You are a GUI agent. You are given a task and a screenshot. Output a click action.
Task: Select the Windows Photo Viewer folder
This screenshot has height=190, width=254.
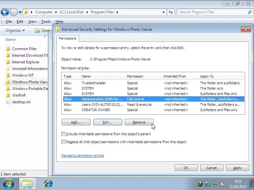(x=26, y=82)
